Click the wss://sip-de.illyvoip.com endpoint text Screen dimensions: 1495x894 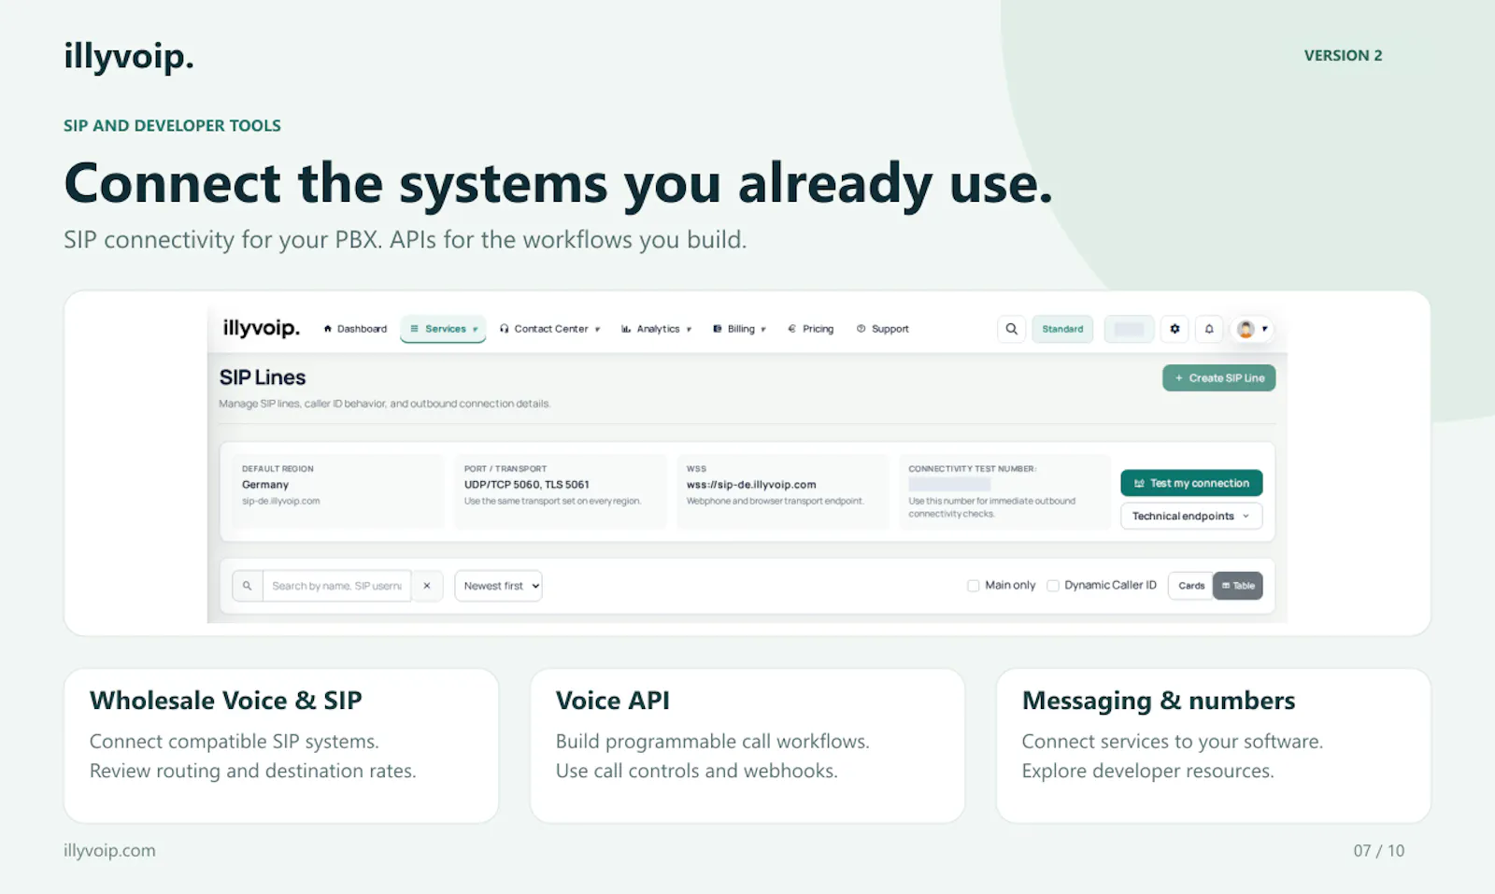pyautogui.click(x=751, y=485)
